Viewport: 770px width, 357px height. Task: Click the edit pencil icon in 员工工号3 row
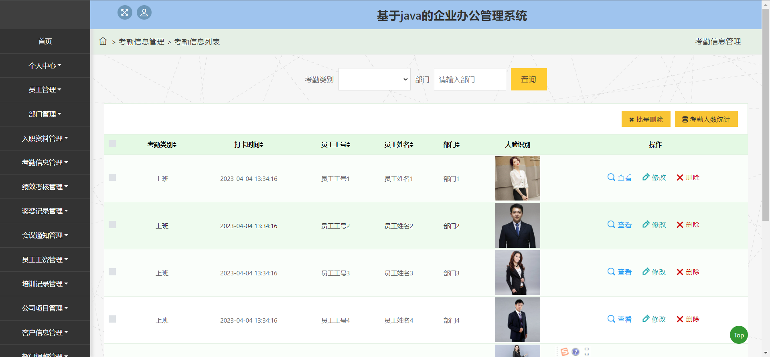tap(646, 272)
